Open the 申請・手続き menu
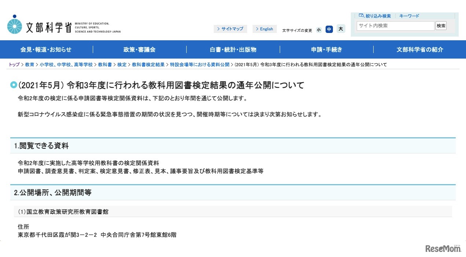Screen dimensions: 466x257 (326, 49)
